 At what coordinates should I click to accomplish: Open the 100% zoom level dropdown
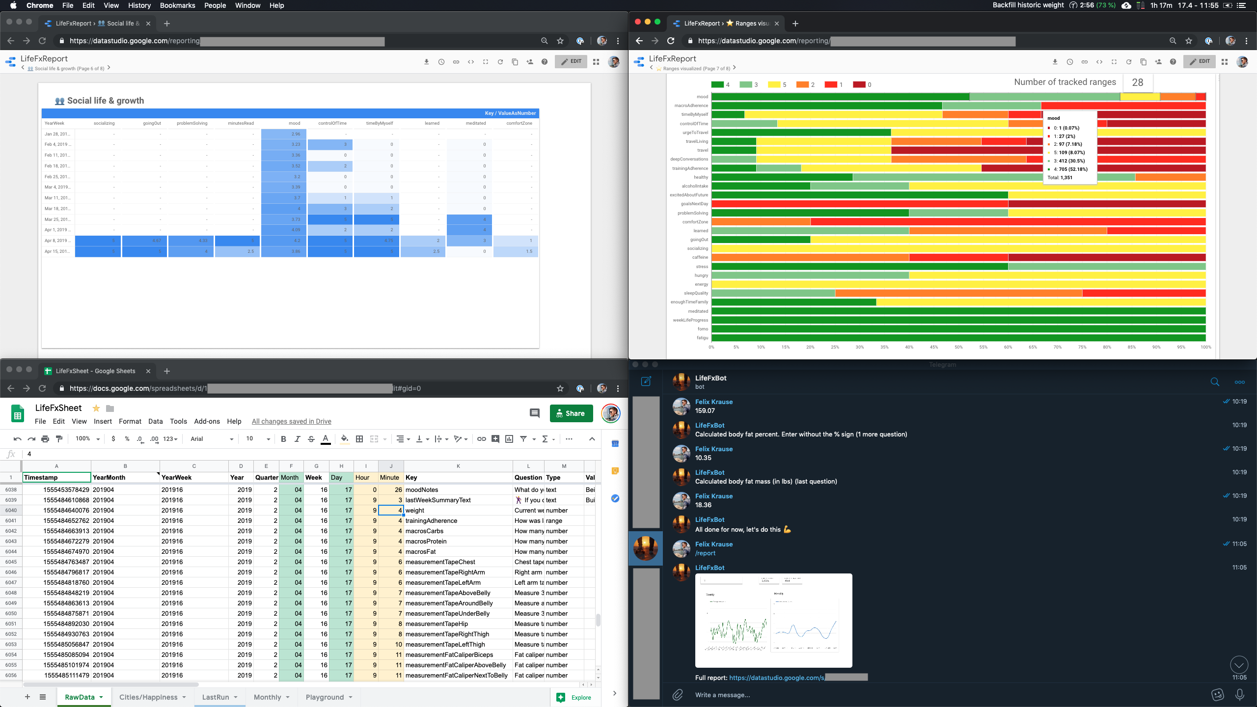[x=88, y=439]
